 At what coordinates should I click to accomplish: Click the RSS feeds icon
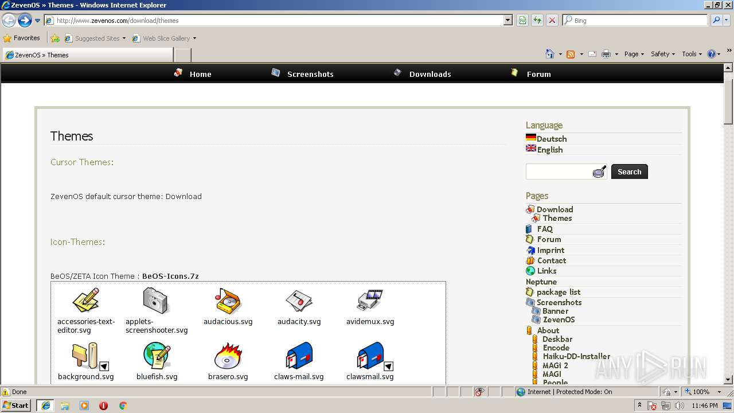[571, 54]
